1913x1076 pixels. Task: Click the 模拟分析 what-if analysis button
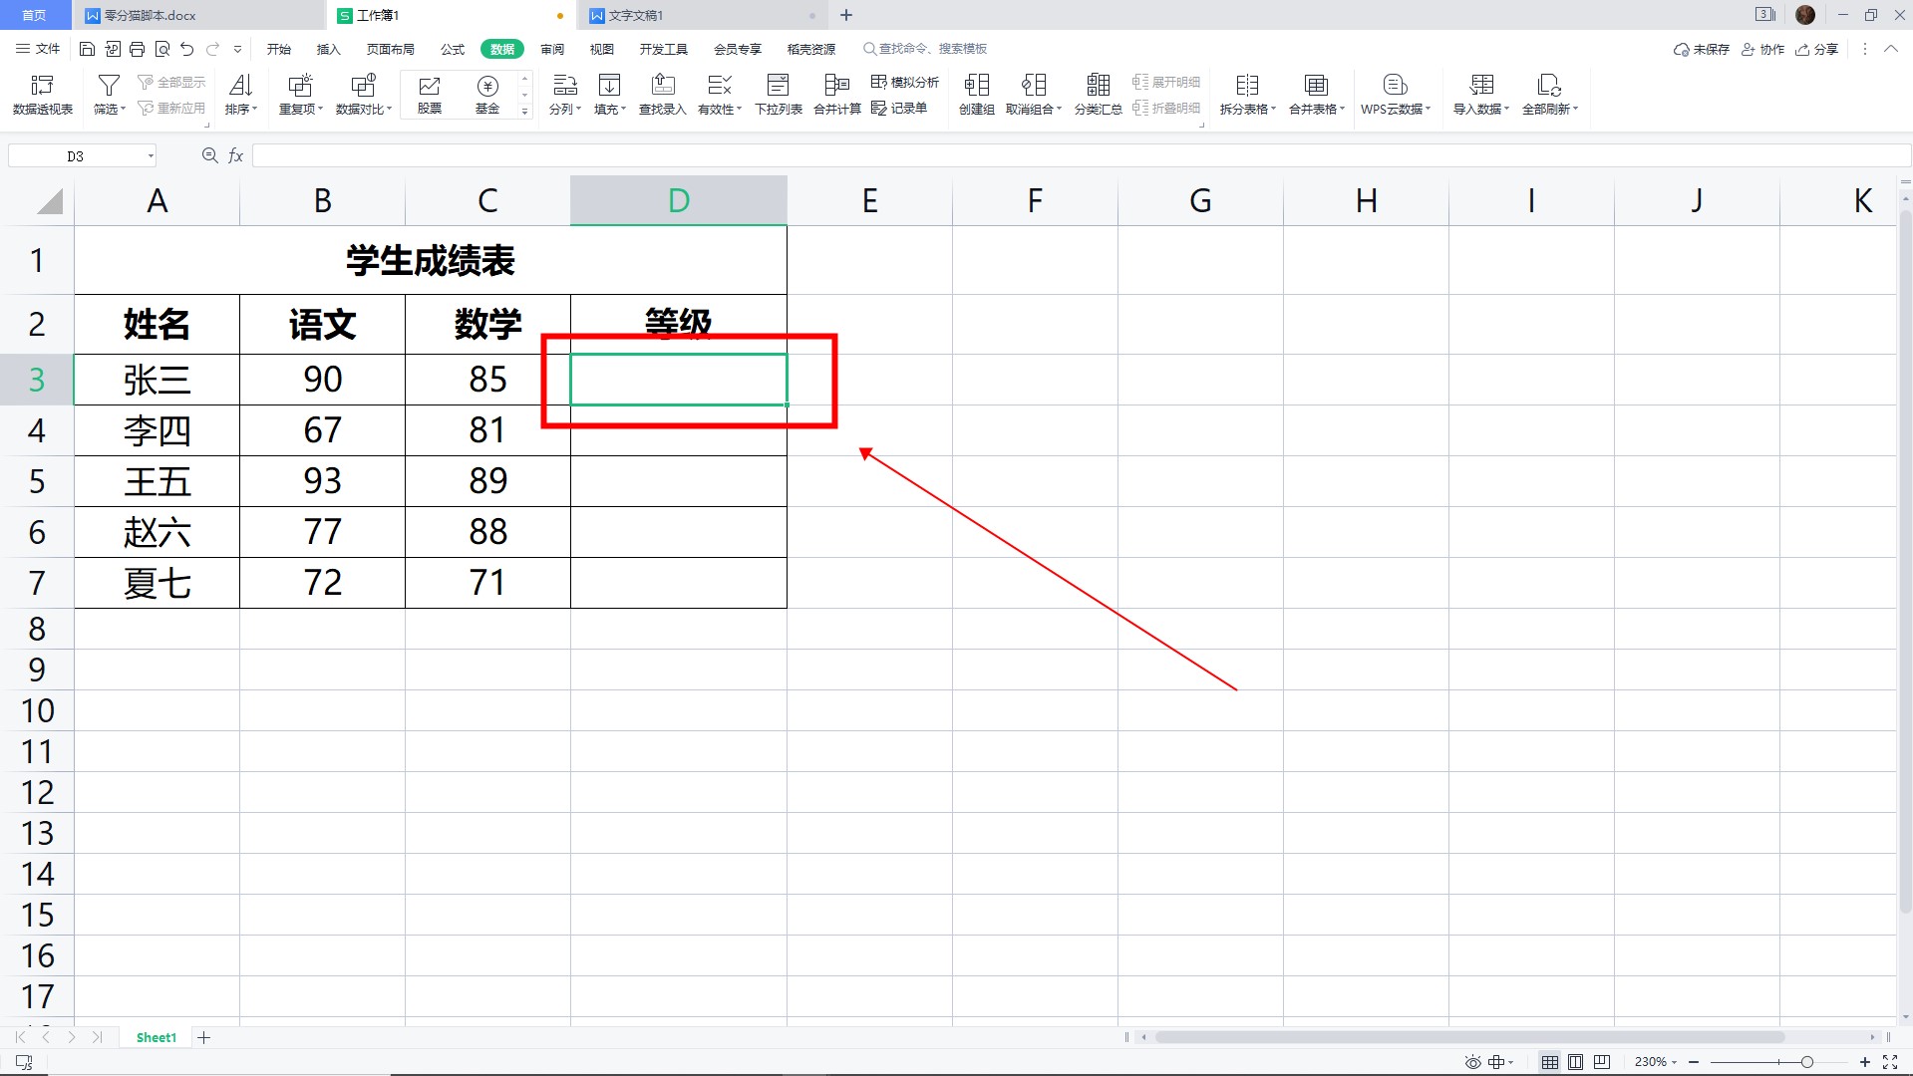[x=905, y=82]
